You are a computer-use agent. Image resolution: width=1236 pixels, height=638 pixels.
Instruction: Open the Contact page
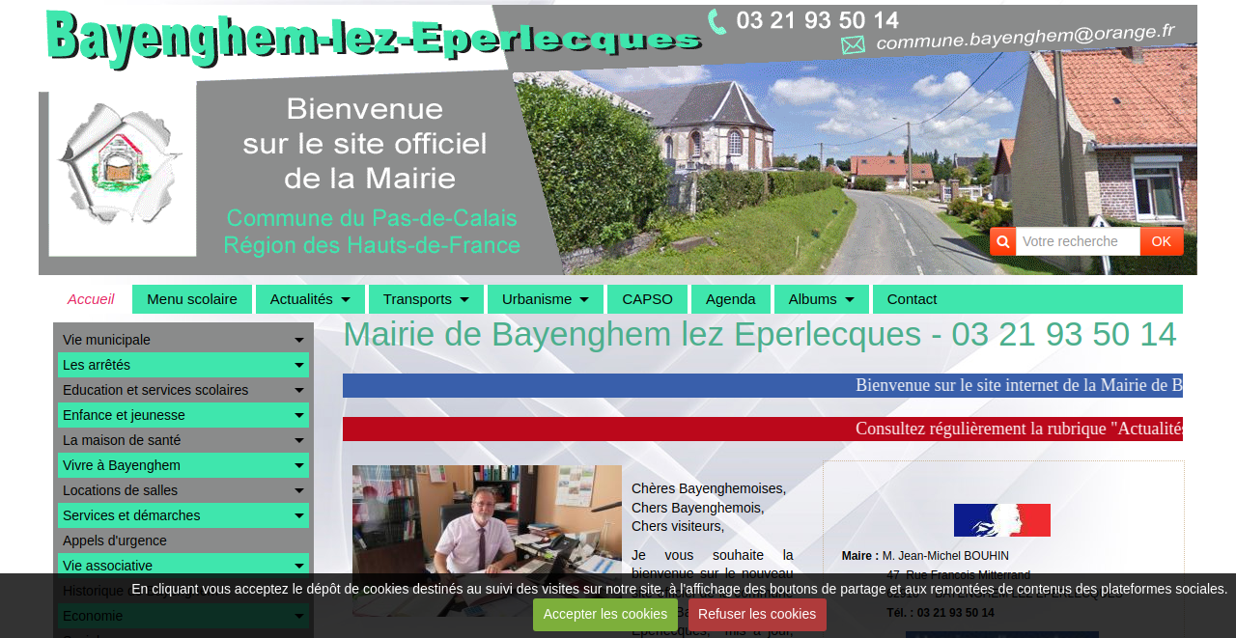[x=911, y=299]
